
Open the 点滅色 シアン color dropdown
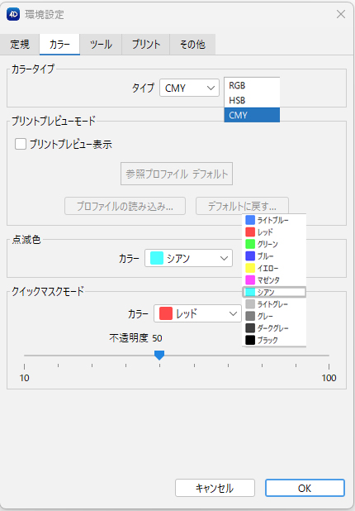pos(189,258)
